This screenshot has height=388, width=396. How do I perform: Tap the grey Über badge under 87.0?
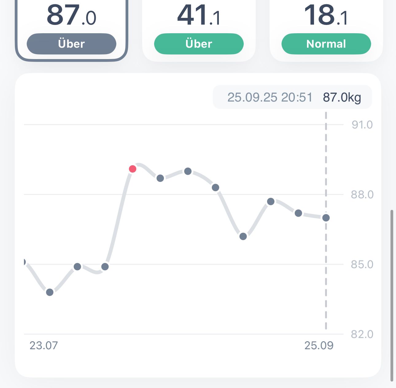[71, 44]
